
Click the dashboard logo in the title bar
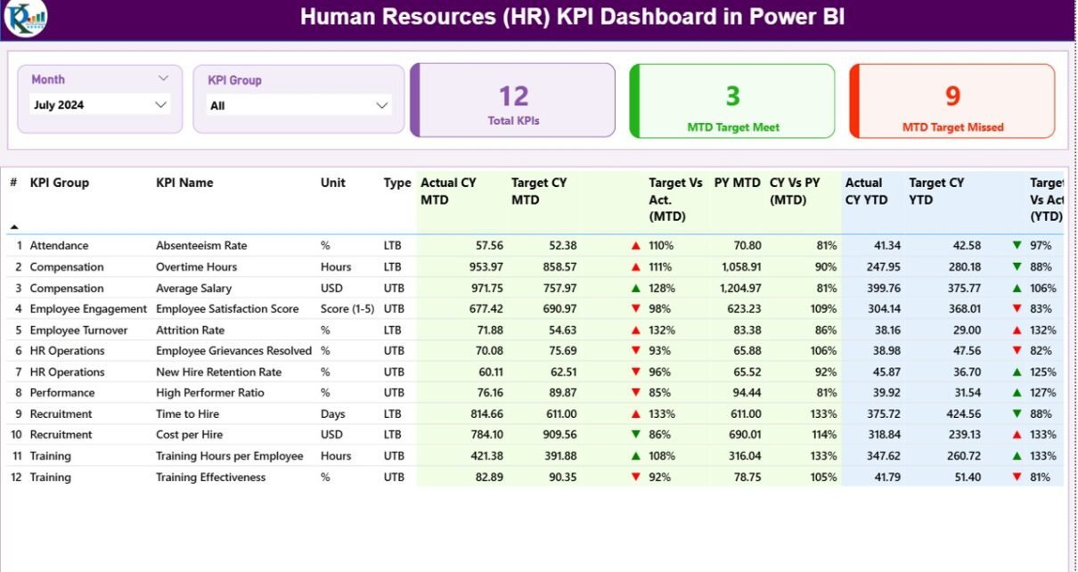26,19
